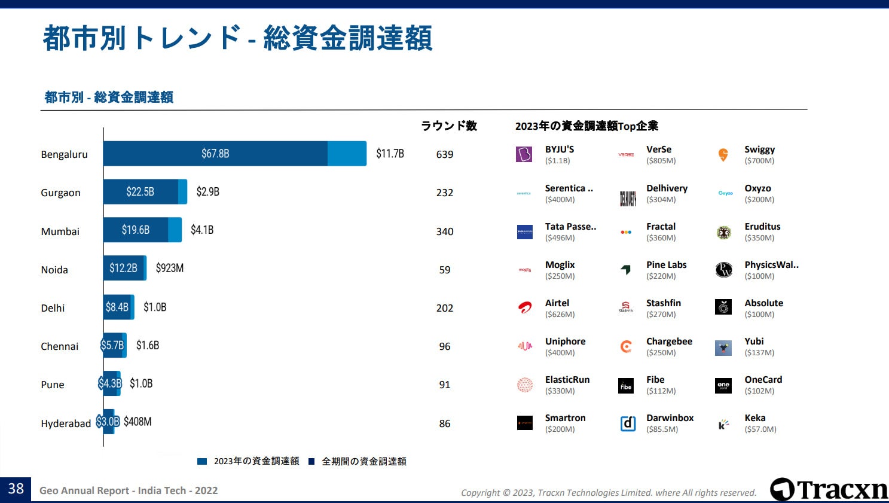Click the round count 91
Screen dimensions: 889x503
point(445,385)
